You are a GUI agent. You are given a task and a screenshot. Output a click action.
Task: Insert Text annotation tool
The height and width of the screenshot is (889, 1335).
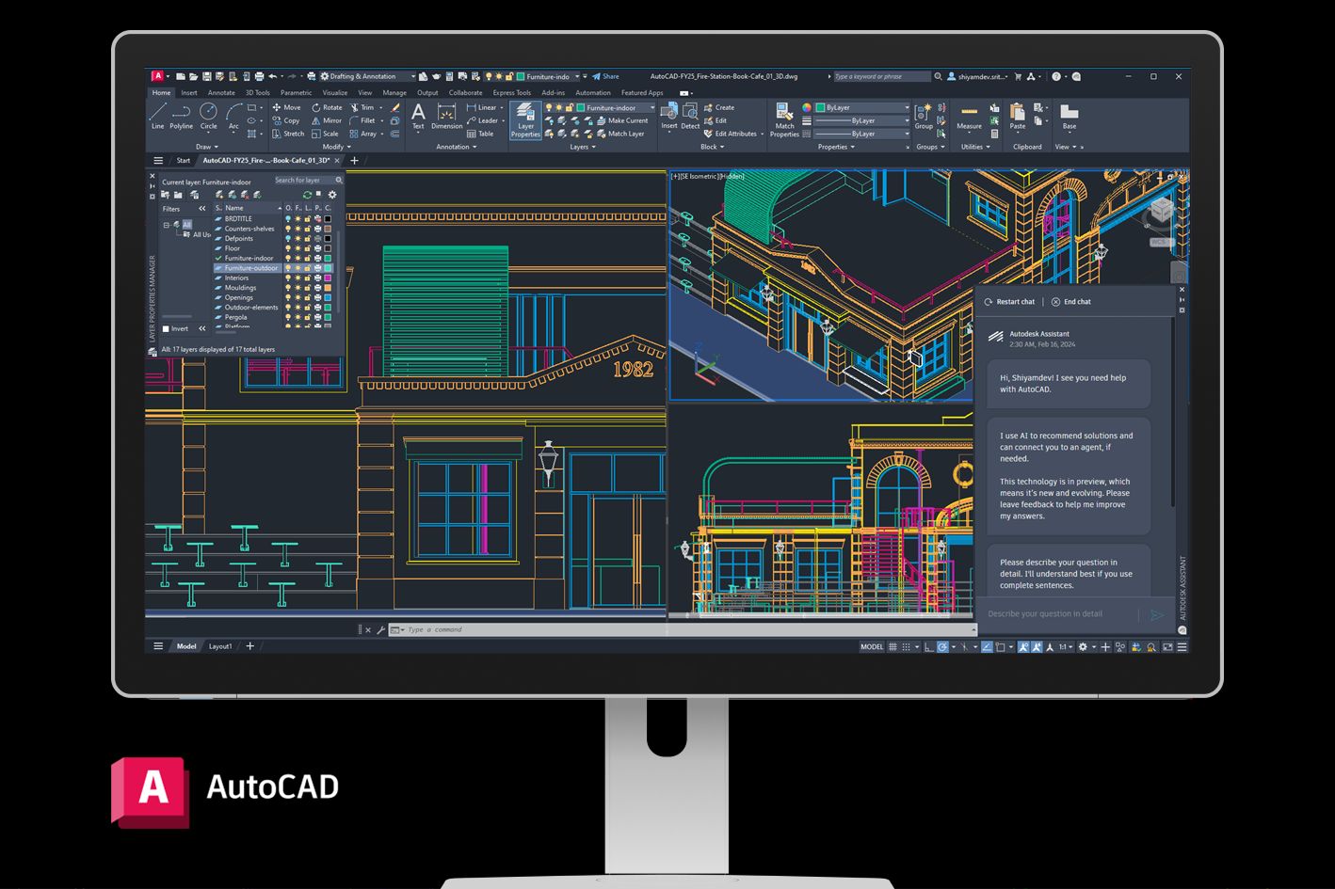pos(418,116)
